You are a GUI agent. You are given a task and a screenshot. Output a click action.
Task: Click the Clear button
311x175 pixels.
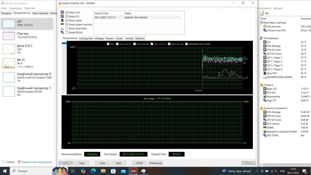[102, 163]
